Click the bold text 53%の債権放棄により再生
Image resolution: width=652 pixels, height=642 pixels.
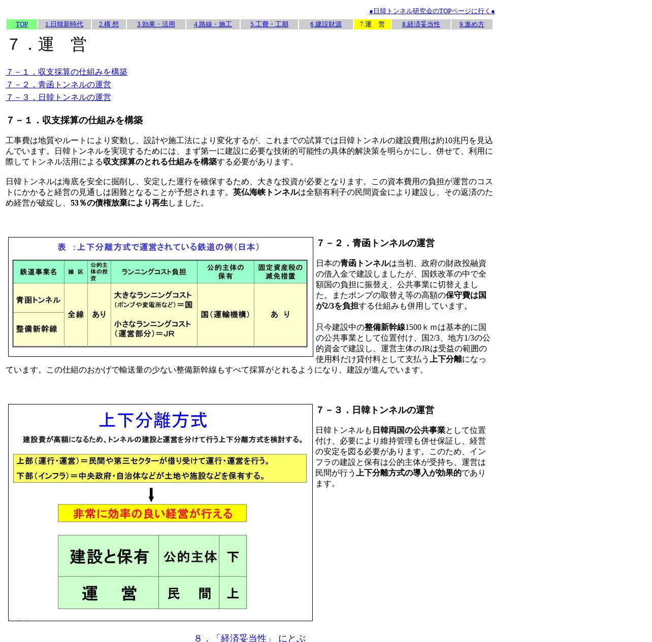119,203
